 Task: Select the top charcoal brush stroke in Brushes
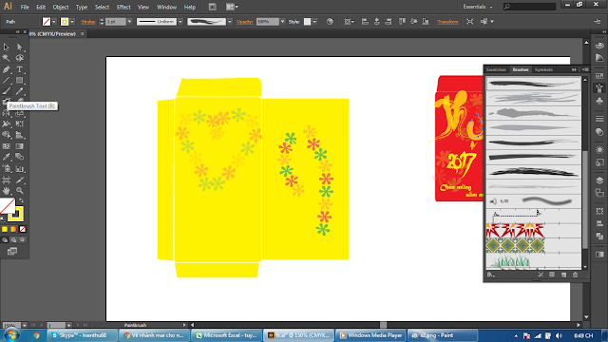pyautogui.click(x=533, y=84)
